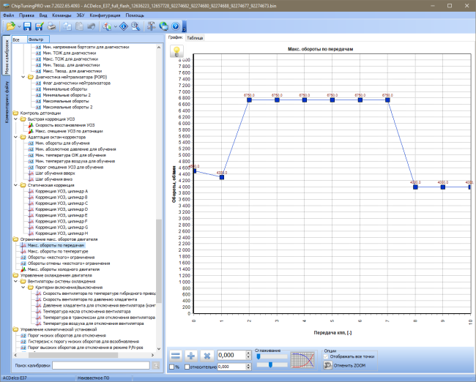Open dropdown arrow next to open-file icon
The width and height of the screenshot is (476, 382).
(19, 26)
